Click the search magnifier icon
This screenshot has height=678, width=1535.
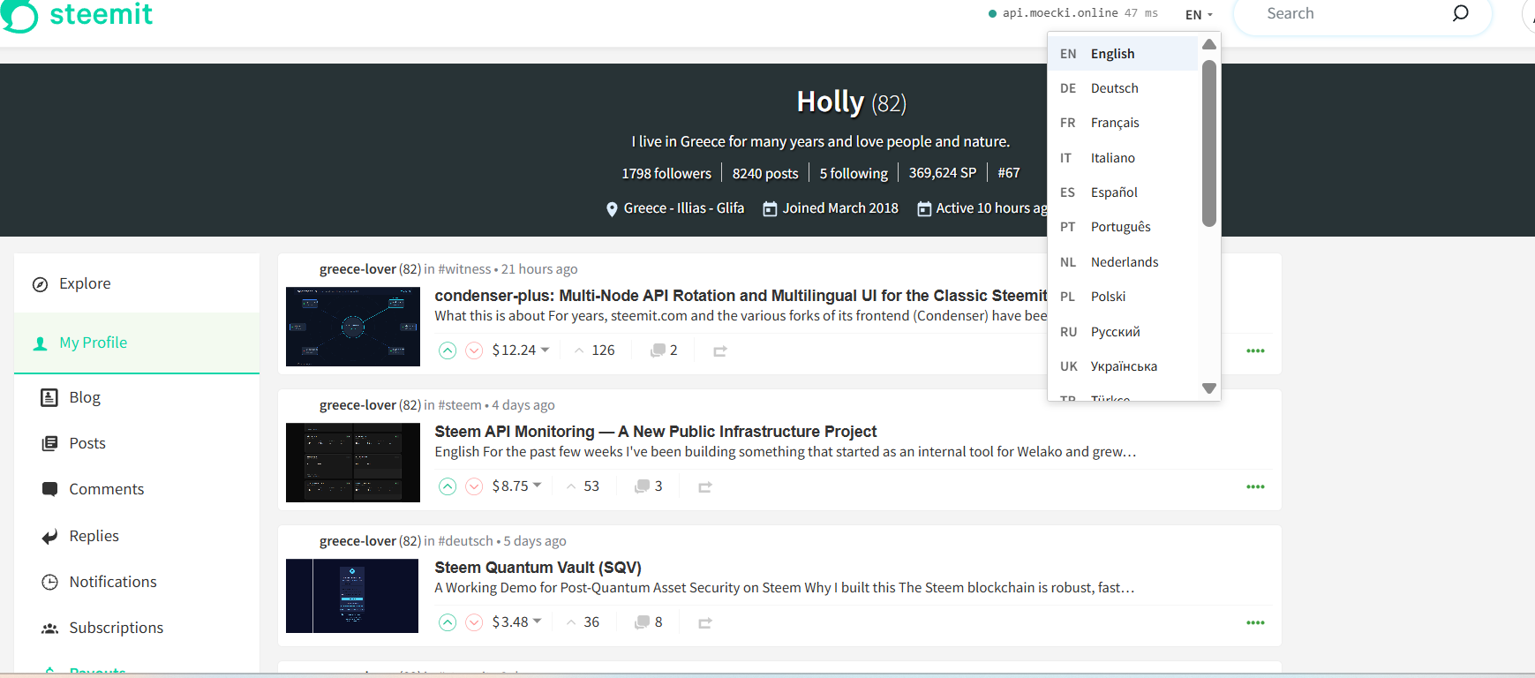[1461, 13]
